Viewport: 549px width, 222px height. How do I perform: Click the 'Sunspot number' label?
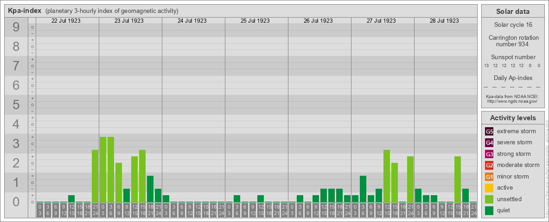click(x=513, y=57)
